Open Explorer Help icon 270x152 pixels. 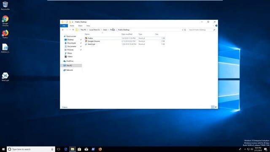[x=216, y=26]
